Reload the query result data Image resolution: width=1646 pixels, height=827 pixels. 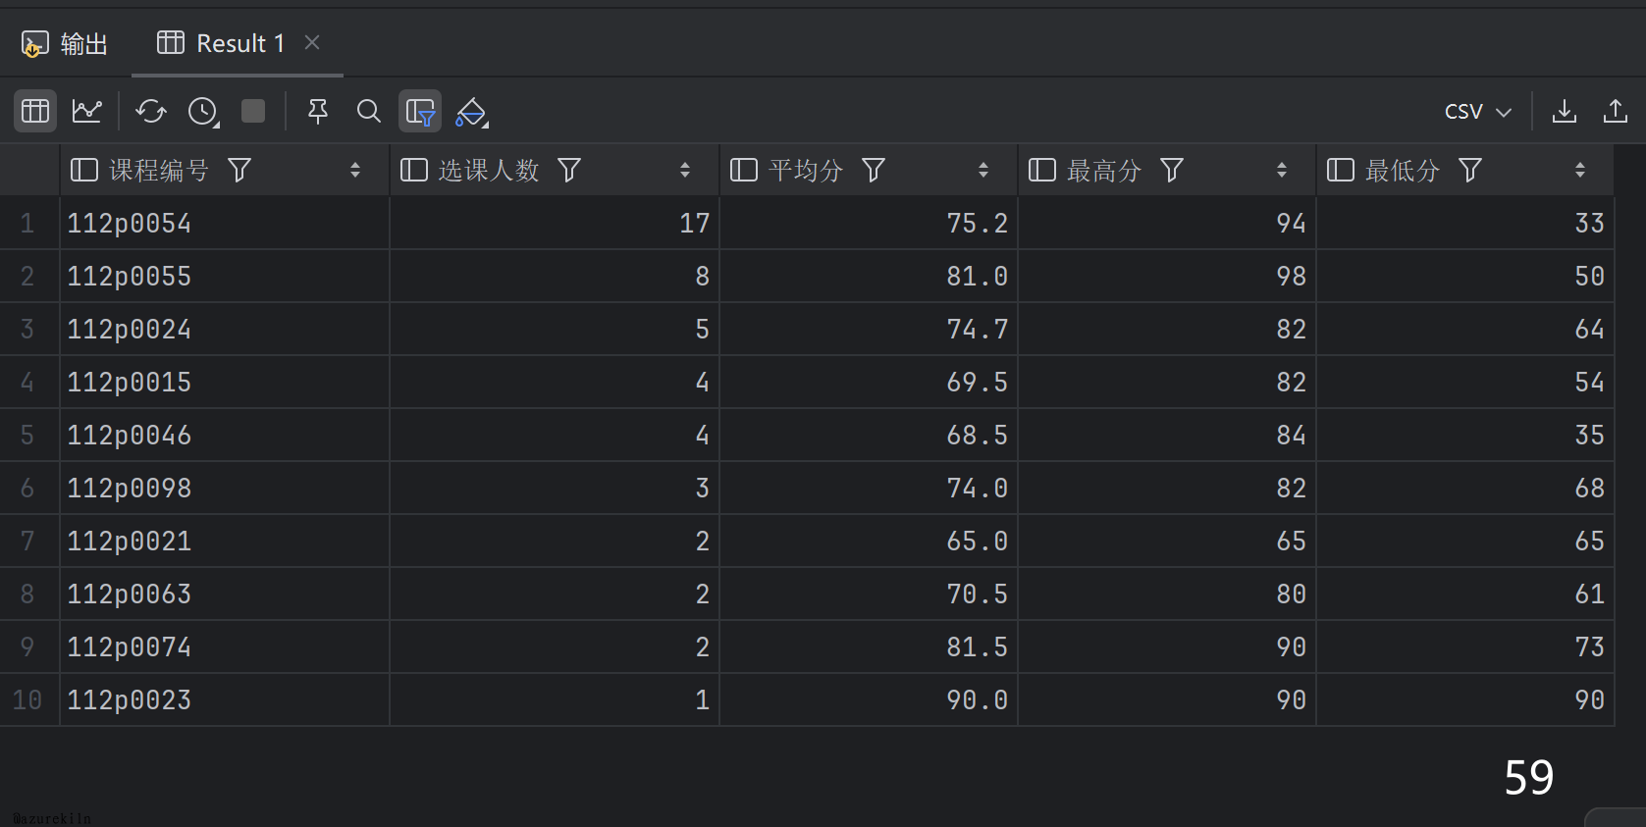pyautogui.click(x=151, y=111)
